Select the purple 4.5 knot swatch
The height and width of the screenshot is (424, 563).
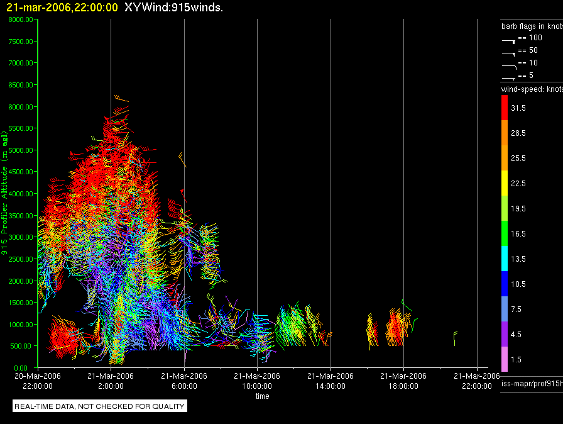pos(505,334)
